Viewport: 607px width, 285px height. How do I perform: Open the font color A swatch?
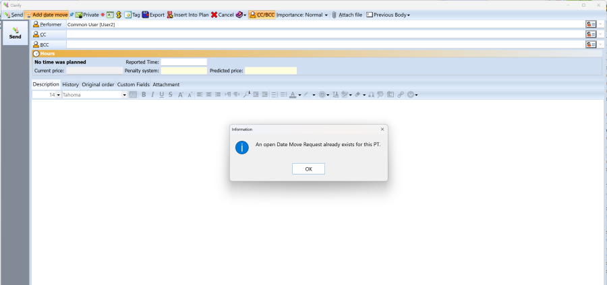tap(293, 94)
